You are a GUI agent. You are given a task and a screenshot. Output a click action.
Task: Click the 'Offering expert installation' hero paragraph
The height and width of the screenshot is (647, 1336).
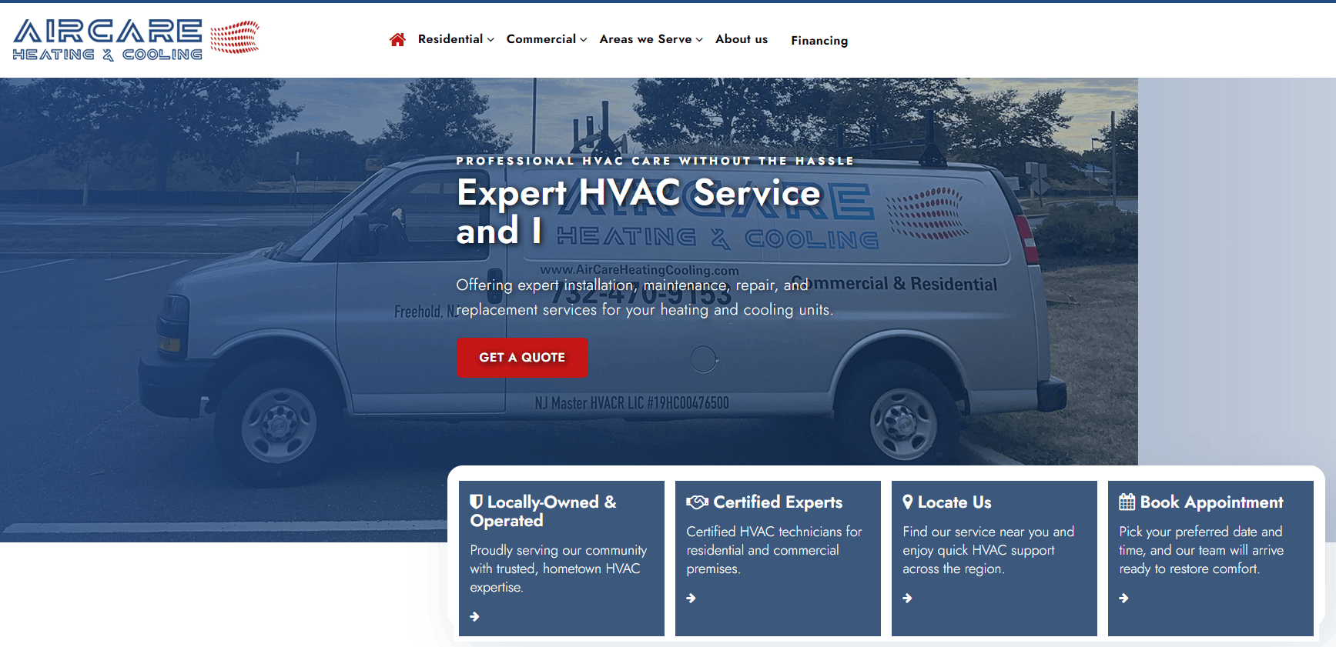(645, 297)
